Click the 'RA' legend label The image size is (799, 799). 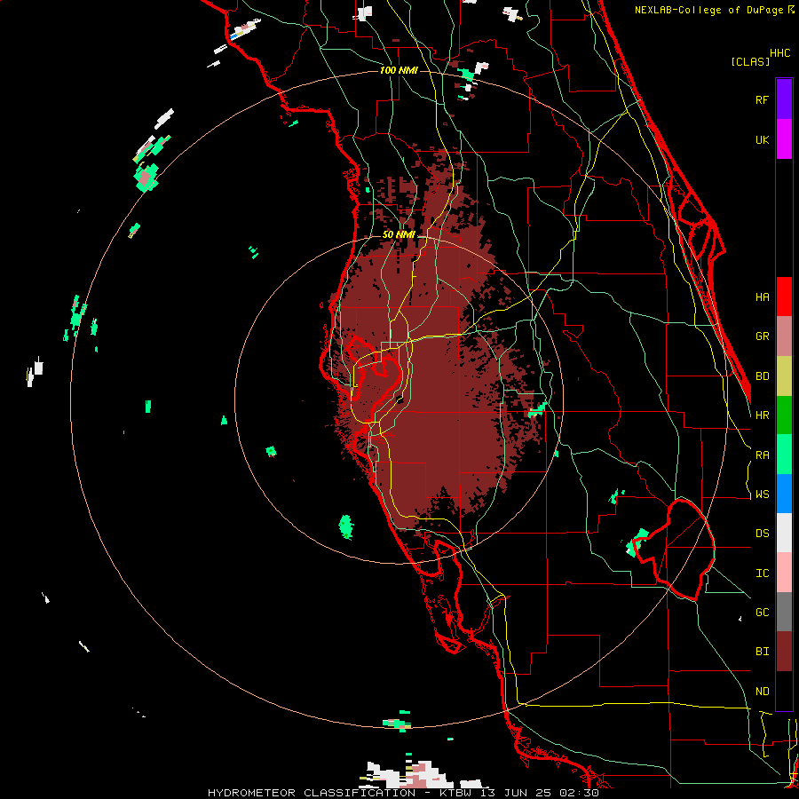[763, 455]
